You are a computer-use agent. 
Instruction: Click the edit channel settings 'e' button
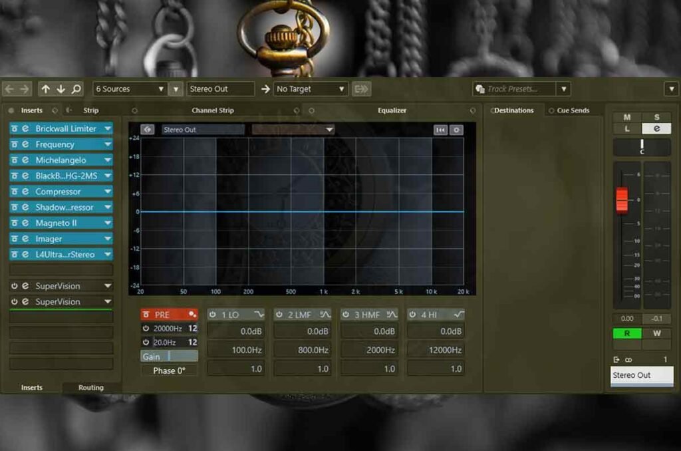pos(656,128)
